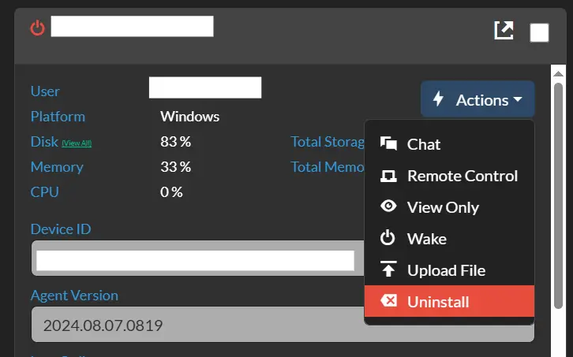The width and height of the screenshot is (573, 357).
Task: Click the Uninstall delete icon
Action: [x=388, y=301]
